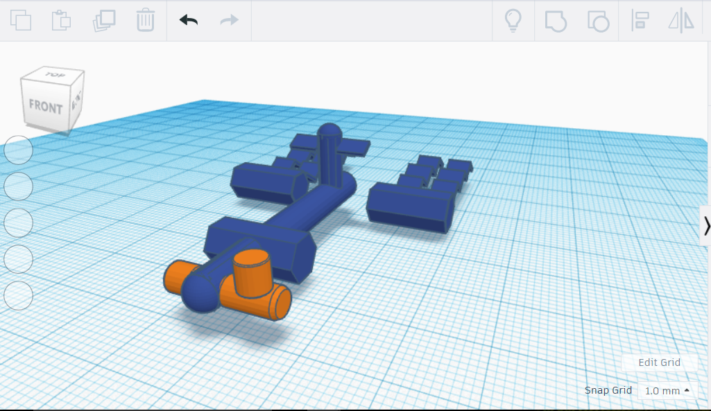Select the blue hexagonal block on the right
The width and height of the screenshot is (711, 411).
coord(409,209)
